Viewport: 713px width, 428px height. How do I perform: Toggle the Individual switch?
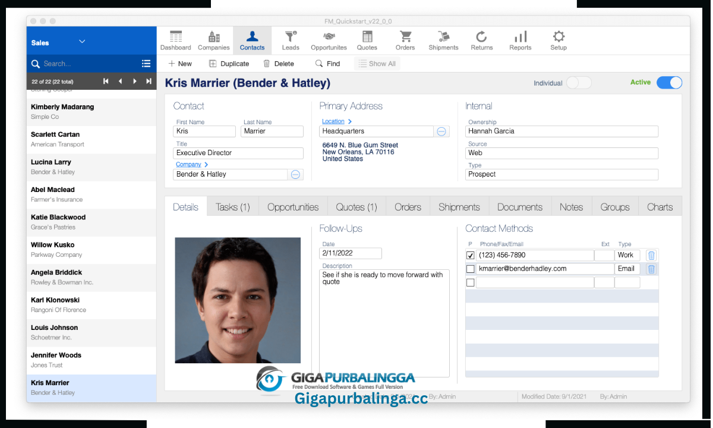[x=579, y=83]
